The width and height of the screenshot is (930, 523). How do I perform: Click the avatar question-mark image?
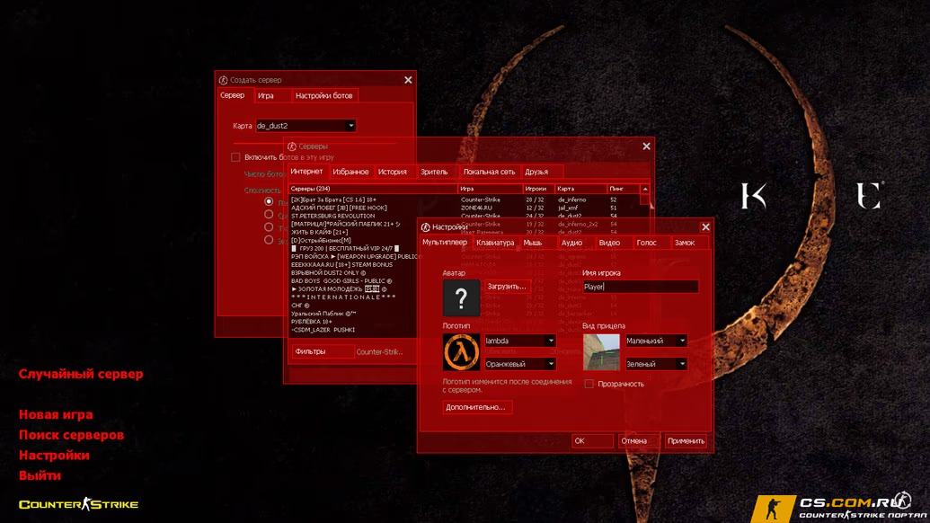(x=461, y=297)
